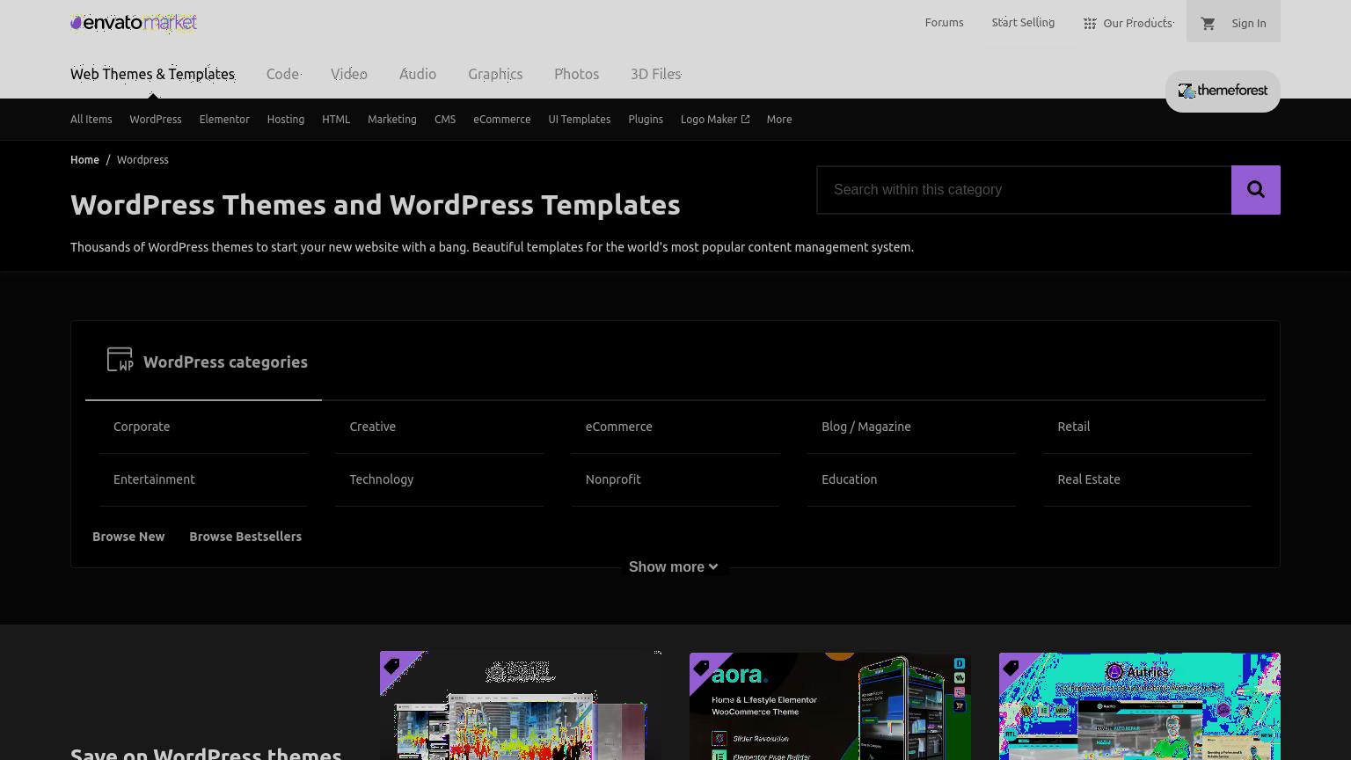Click the Sign In button
This screenshot has height=760, width=1351.
[x=1249, y=24]
